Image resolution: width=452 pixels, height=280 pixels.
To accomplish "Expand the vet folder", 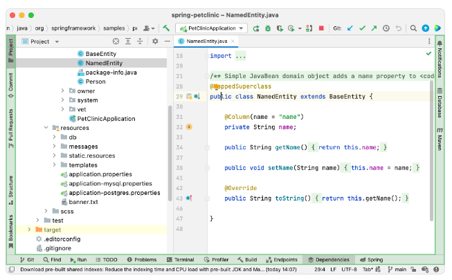I will pyautogui.click(x=62, y=109).
